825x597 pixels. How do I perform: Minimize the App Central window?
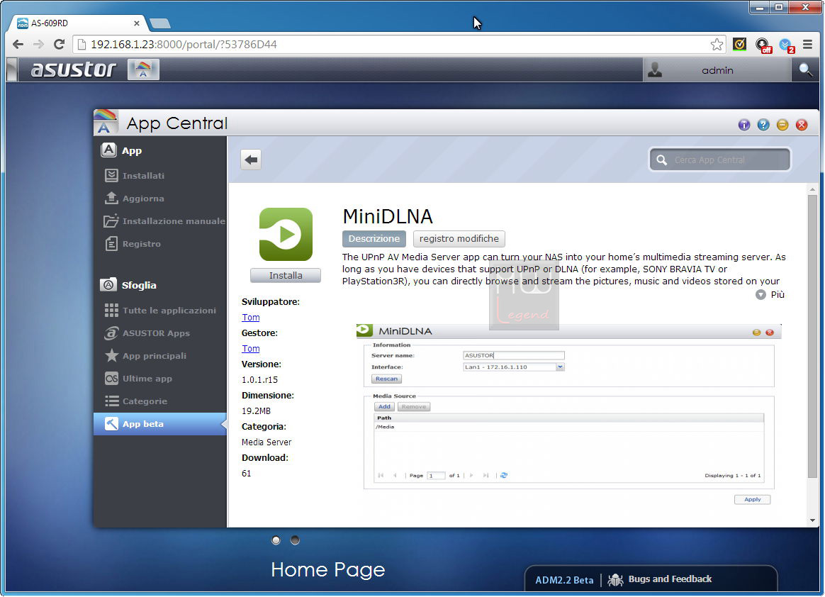[x=782, y=125]
